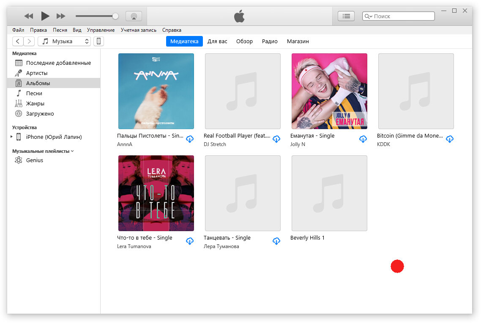Download Что-то в тебе from iCloud
Image resolution: width=481 pixels, height=323 pixels.
click(x=190, y=241)
